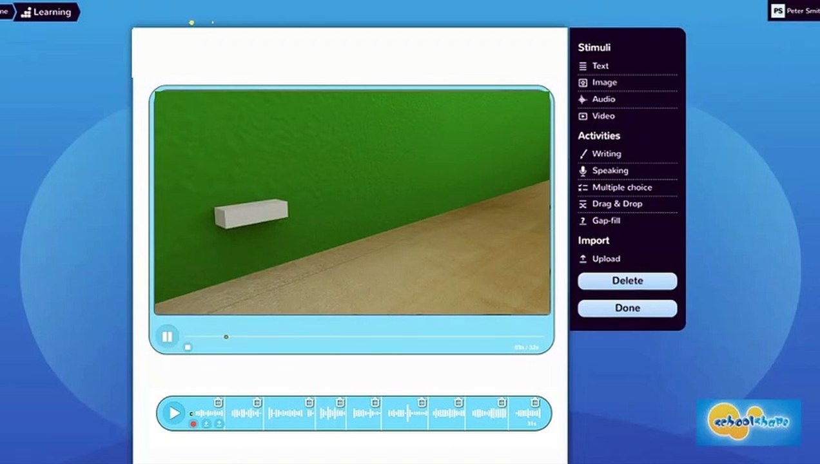Screen dimensions: 820x464
Task: Click the 03s / 32s time readout
Action: click(x=526, y=347)
